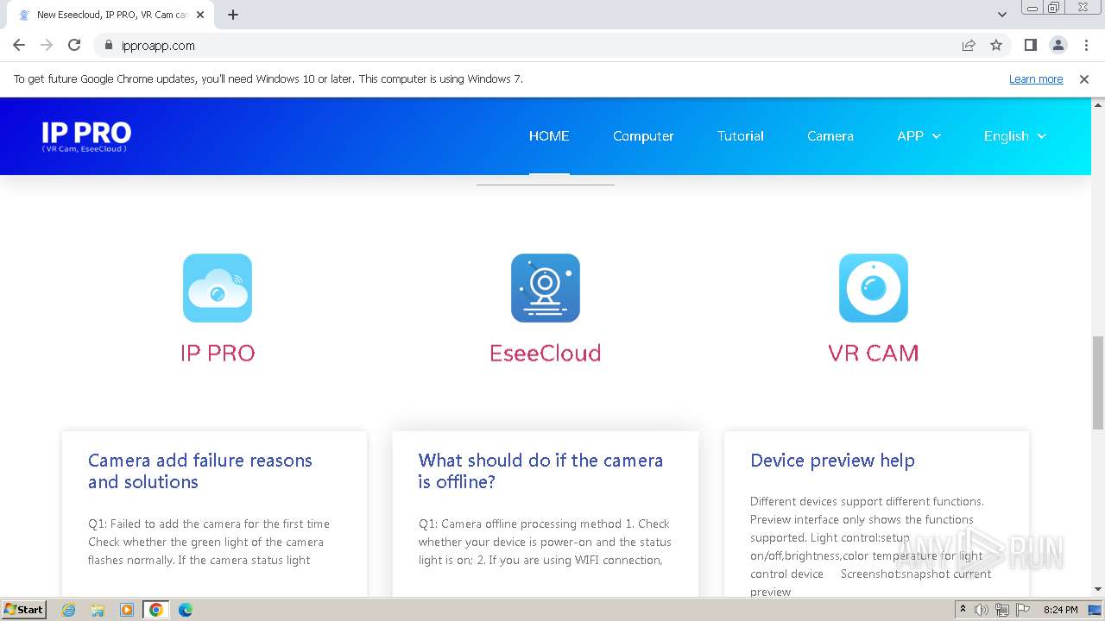Click the Q1 Failed to add camera text
The image size is (1105, 621).
coord(209,542)
